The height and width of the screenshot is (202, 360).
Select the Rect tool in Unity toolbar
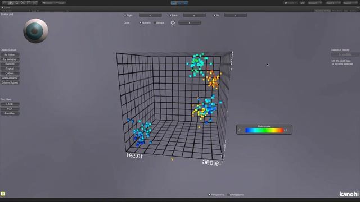point(29,3)
